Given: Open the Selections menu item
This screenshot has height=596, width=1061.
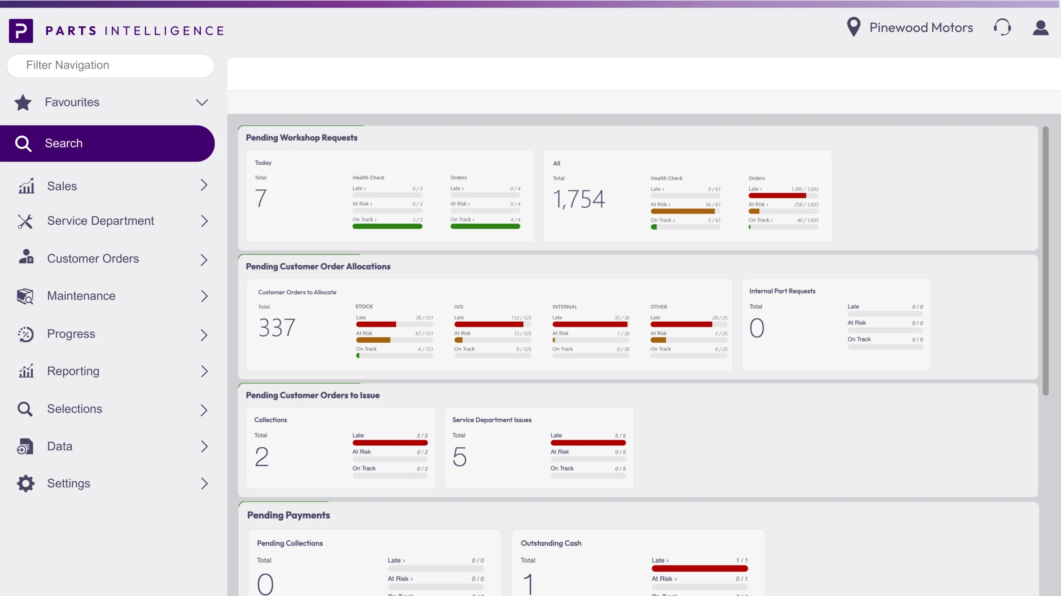Looking at the screenshot, I should click(75, 409).
